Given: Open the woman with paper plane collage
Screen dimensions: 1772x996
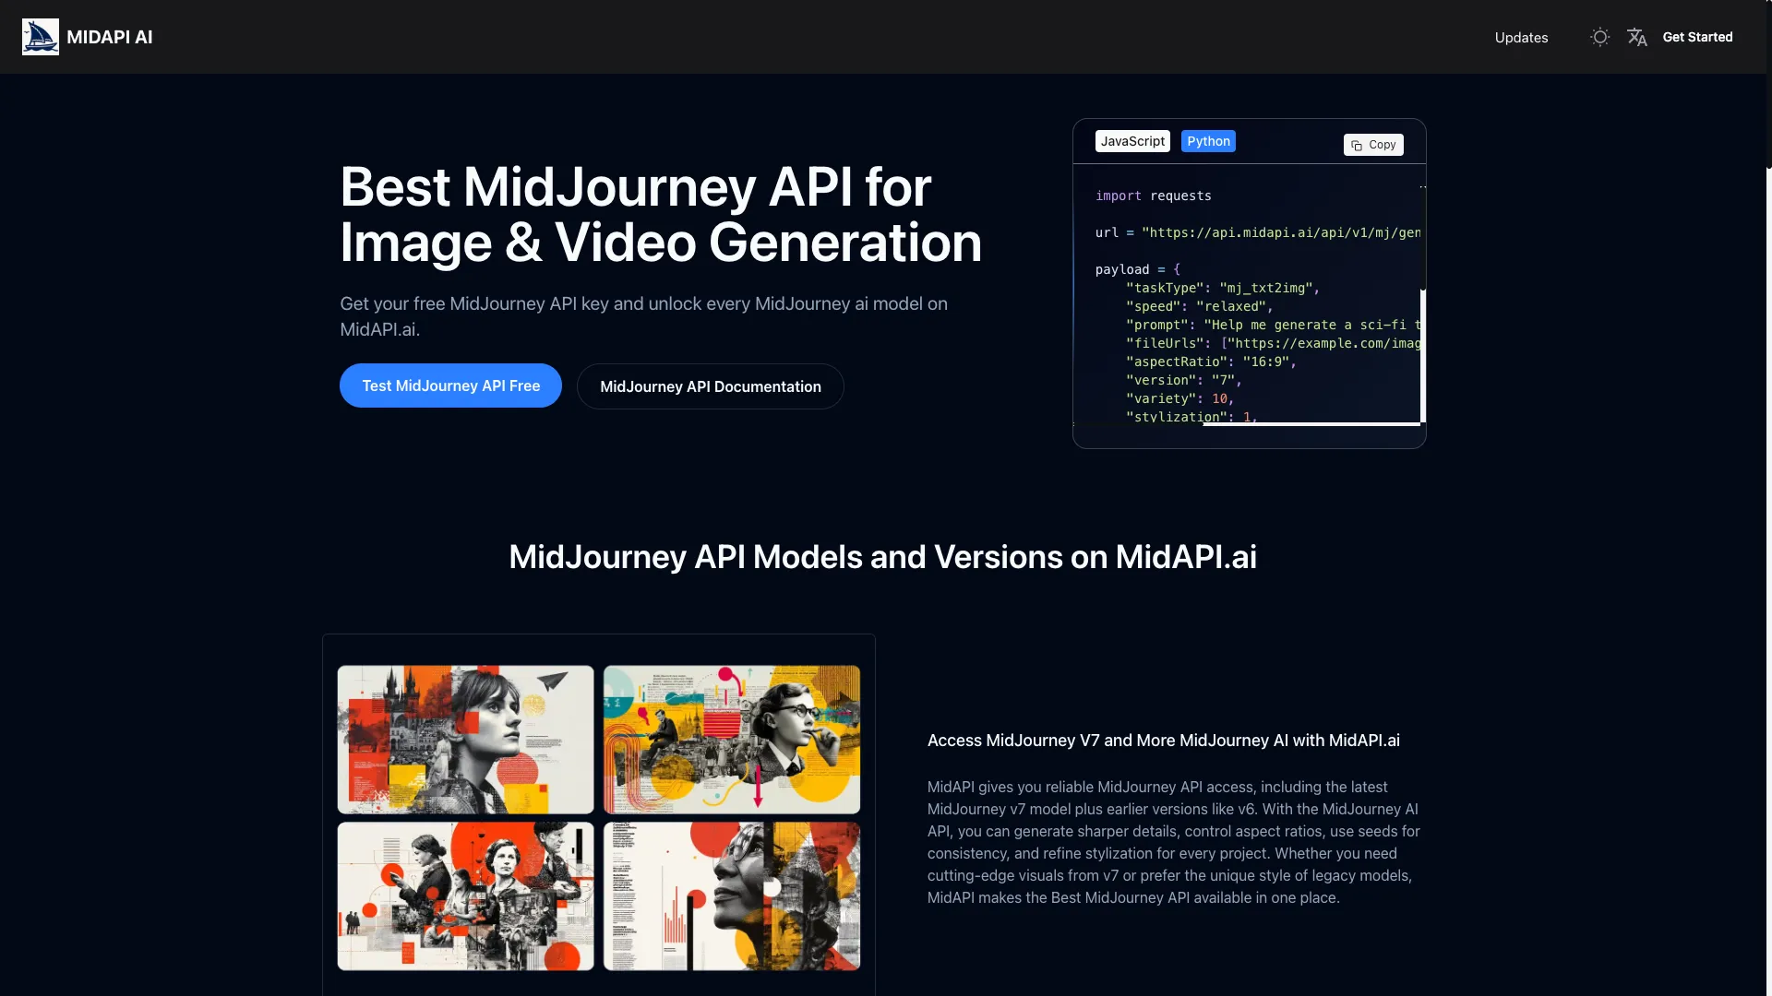Looking at the screenshot, I should click(x=465, y=740).
